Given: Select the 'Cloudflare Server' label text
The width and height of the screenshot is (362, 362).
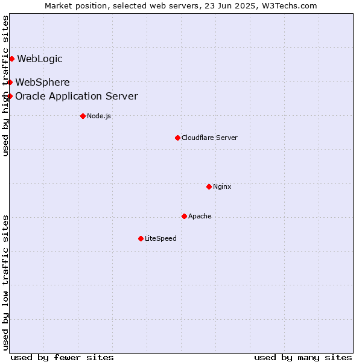Looking at the screenshot, I should click(x=209, y=138).
